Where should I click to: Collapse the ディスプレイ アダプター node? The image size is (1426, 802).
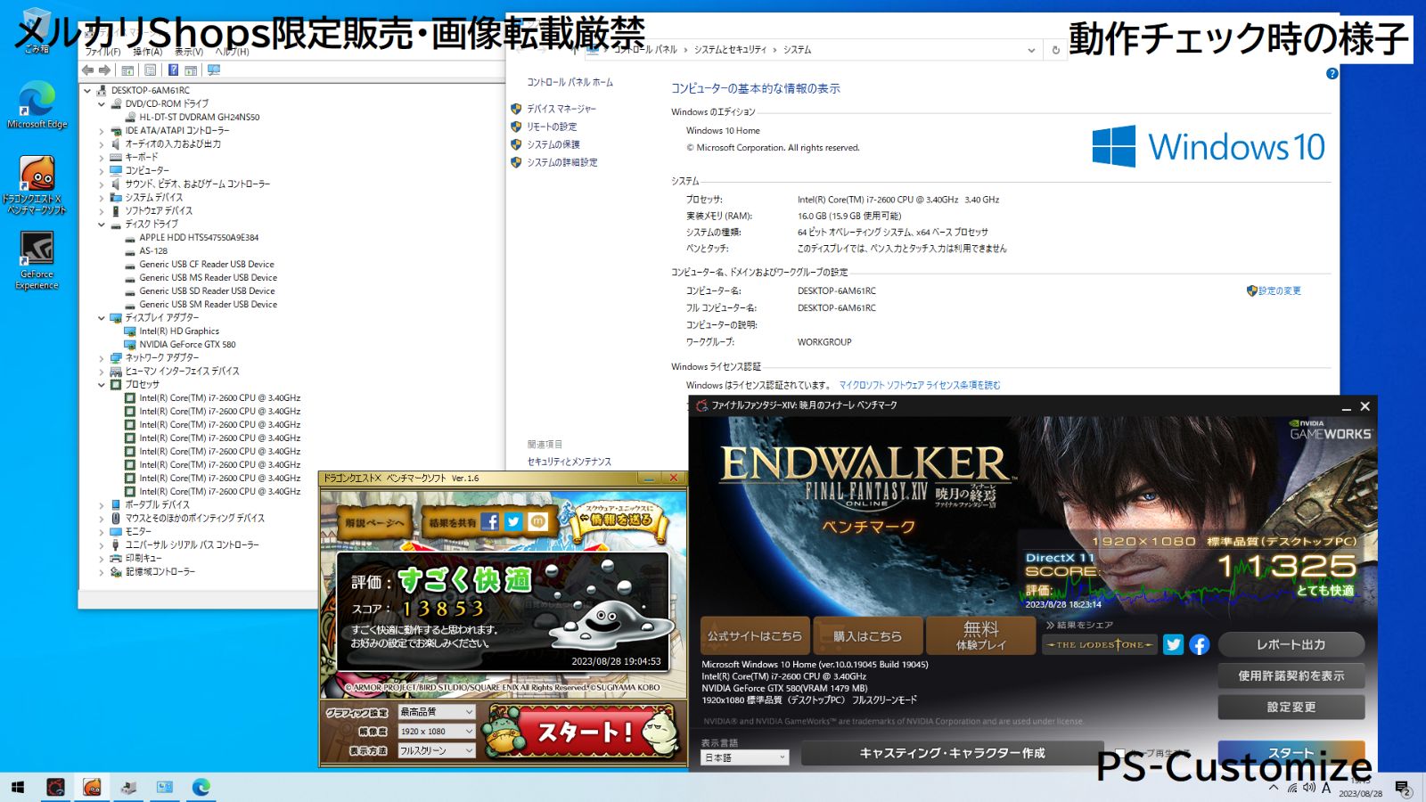point(102,317)
